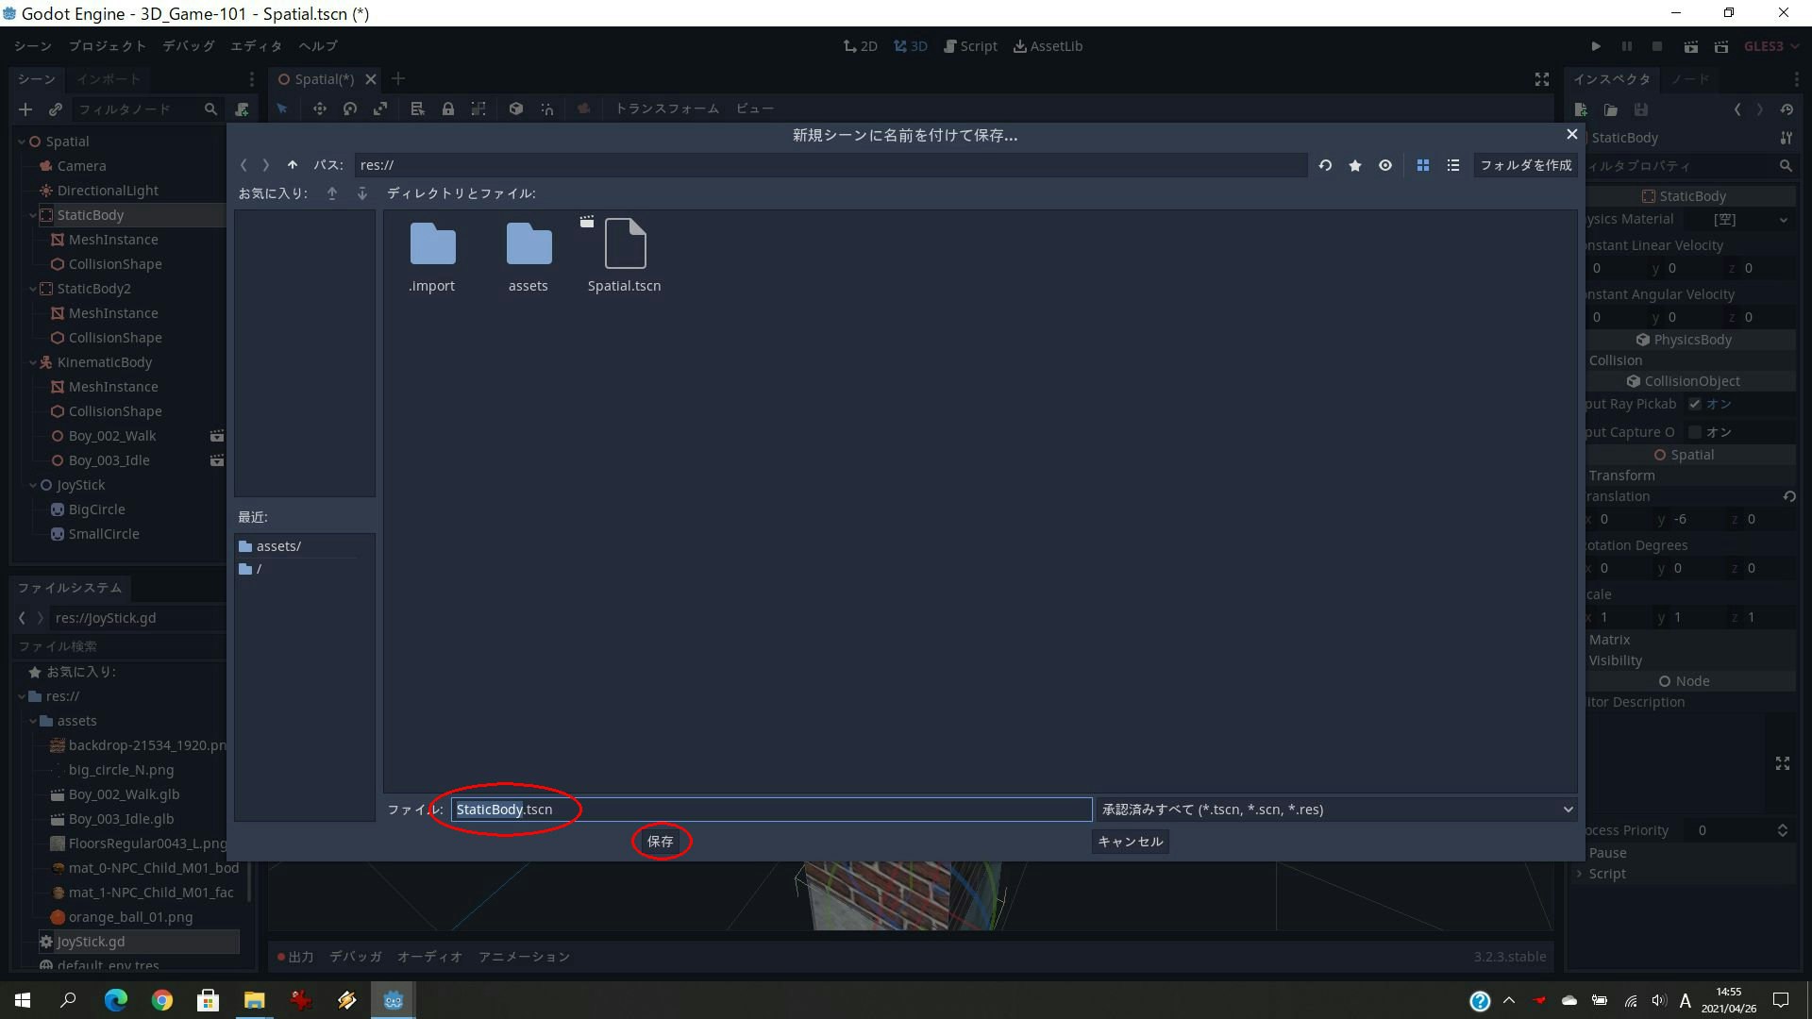Toggle hidden files with the eye icon
The width and height of the screenshot is (1812, 1019).
click(x=1385, y=165)
